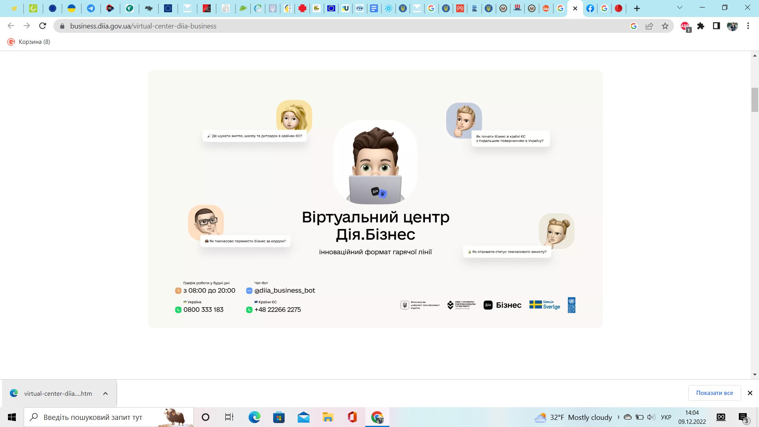Click the vertical scrollbar thumb
The height and width of the screenshot is (427, 759).
point(755,100)
